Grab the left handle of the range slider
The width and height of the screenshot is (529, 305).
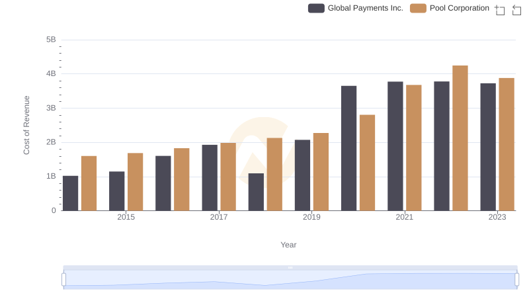pyautogui.click(x=63, y=280)
